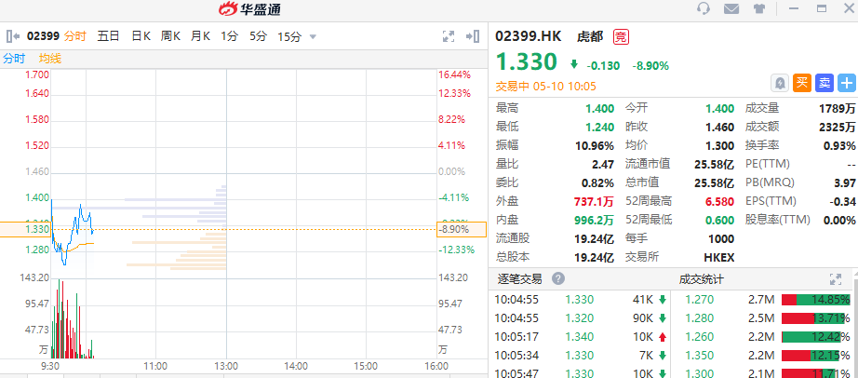Screen dimensions: 858x378
Task: Switch to 日K daily candlestick chart
Action: pos(141,36)
